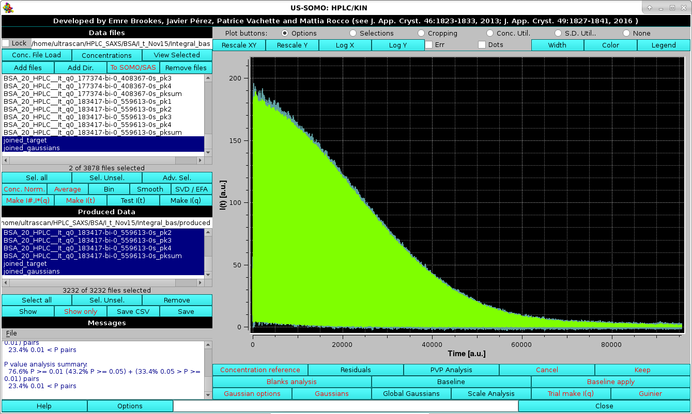This screenshot has width=692, height=414.
Task: Open Conc. File Load
Action: tap(37, 55)
